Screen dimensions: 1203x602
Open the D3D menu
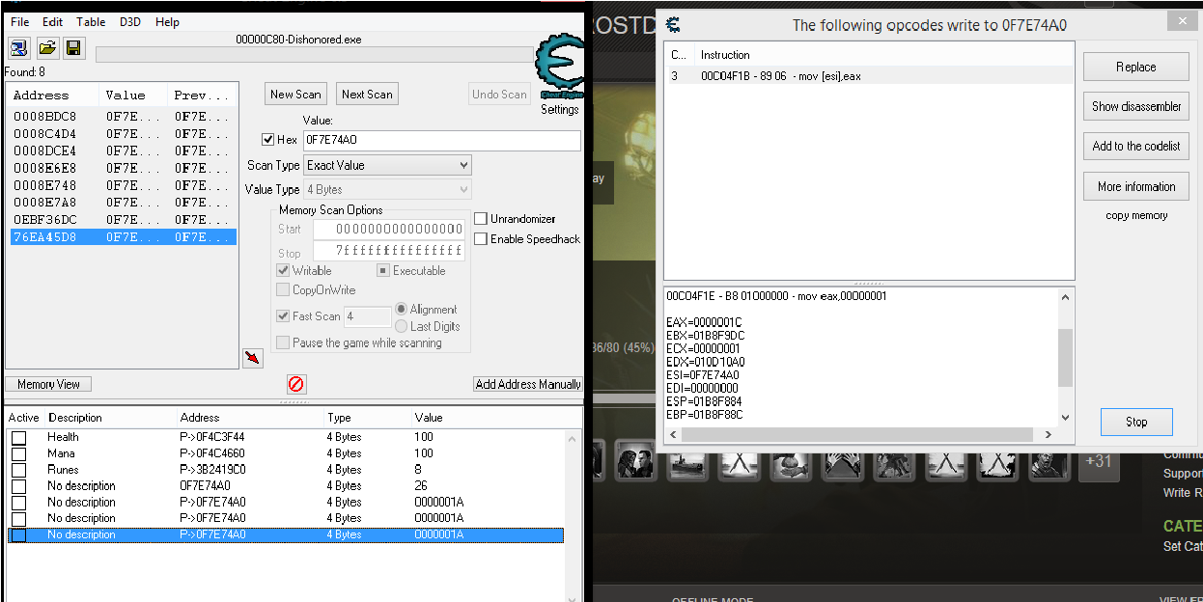(x=129, y=21)
